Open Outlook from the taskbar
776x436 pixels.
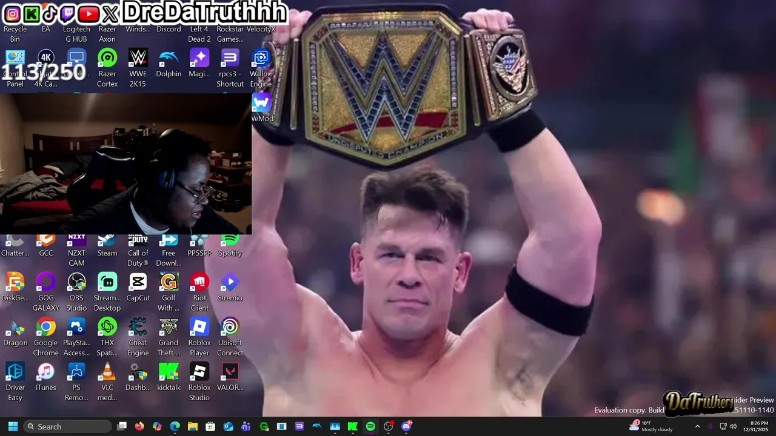228,426
